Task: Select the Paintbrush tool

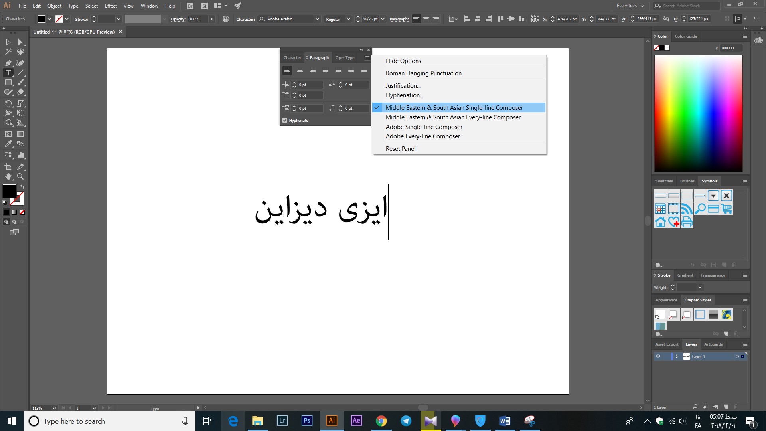Action: (20, 82)
